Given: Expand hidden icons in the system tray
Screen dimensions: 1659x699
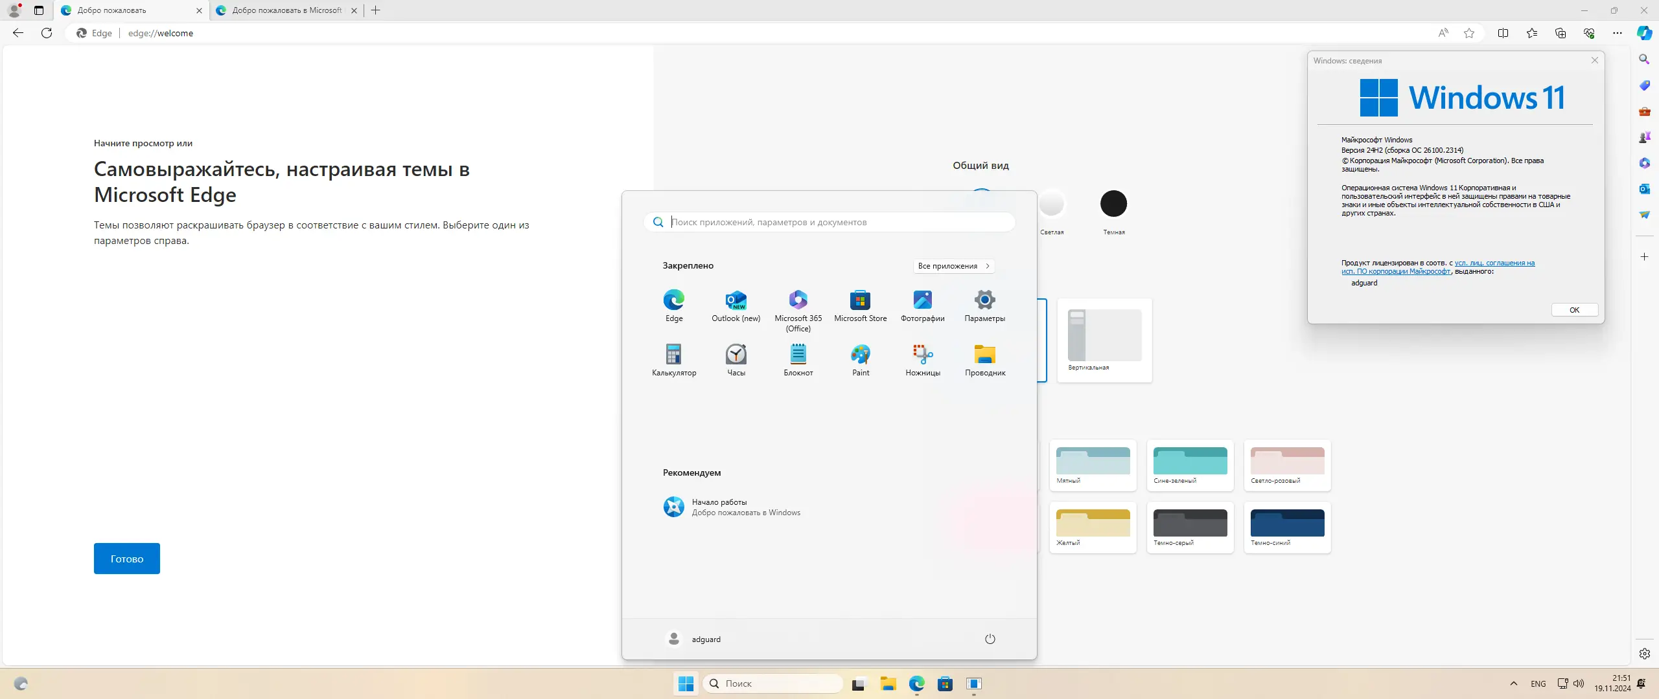Looking at the screenshot, I should click(x=1513, y=683).
